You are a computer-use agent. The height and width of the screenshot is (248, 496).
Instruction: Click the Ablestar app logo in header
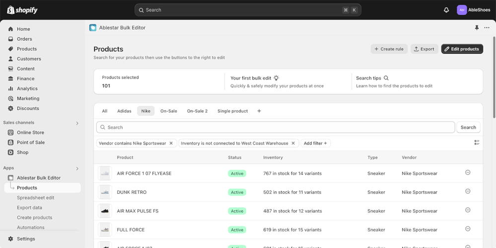(x=93, y=28)
